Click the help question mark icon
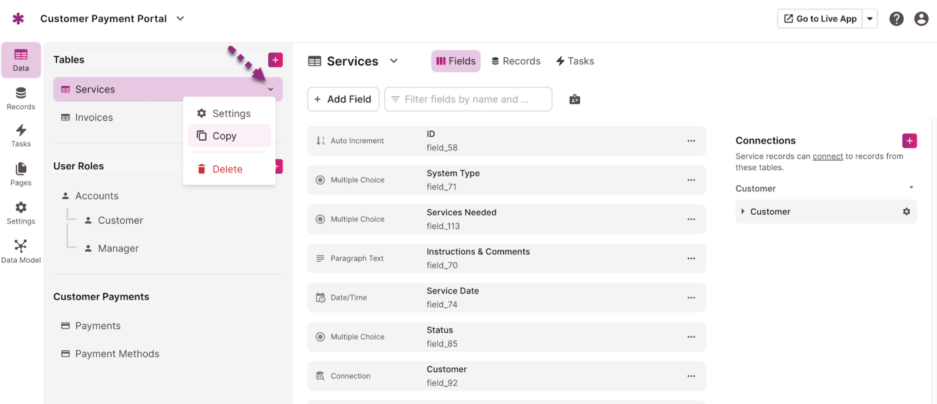Image resolution: width=937 pixels, height=404 pixels. (896, 19)
